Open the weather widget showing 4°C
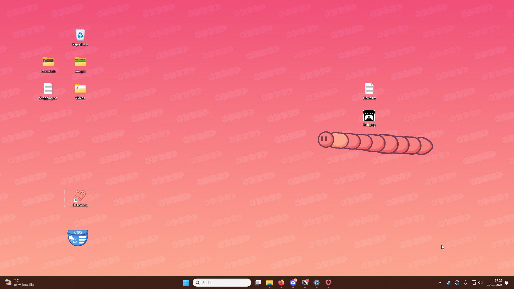514x289 pixels. point(19,283)
